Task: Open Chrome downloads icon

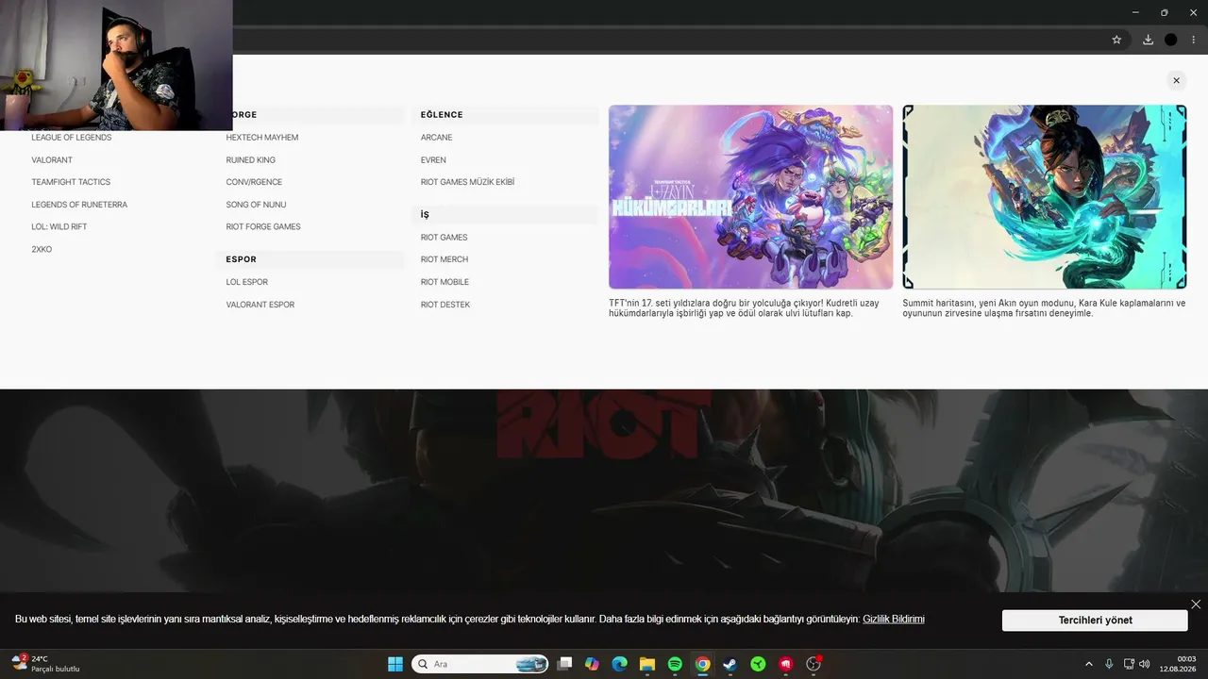Action: click(1148, 40)
